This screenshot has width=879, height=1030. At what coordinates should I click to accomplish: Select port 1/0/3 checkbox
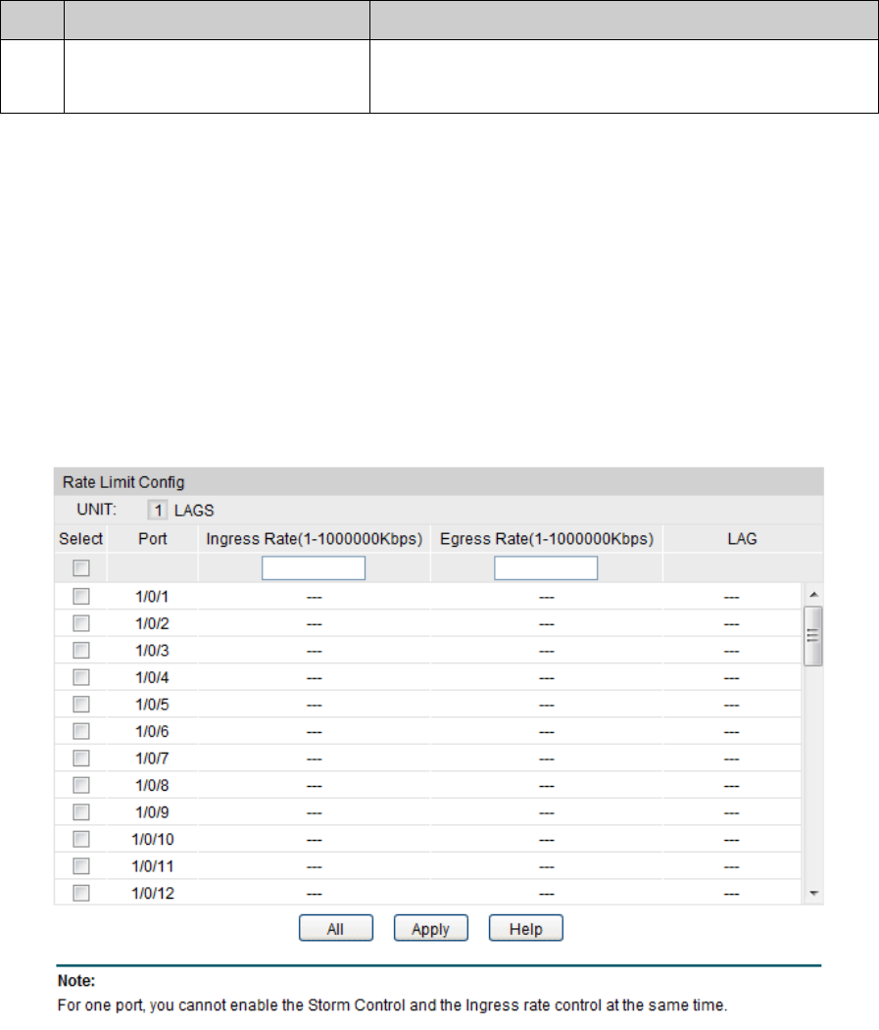point(81,651)
